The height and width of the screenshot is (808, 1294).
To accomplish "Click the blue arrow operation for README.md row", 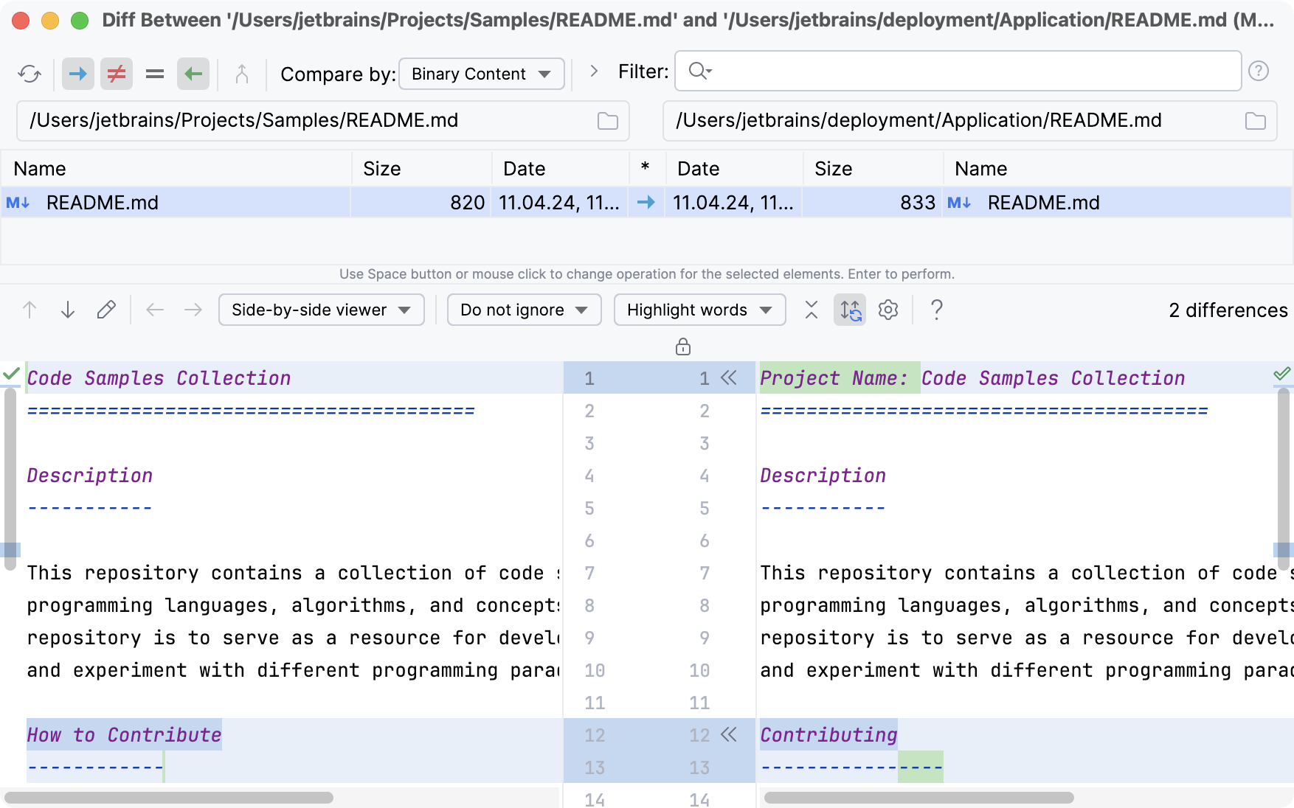I will 646,203.
